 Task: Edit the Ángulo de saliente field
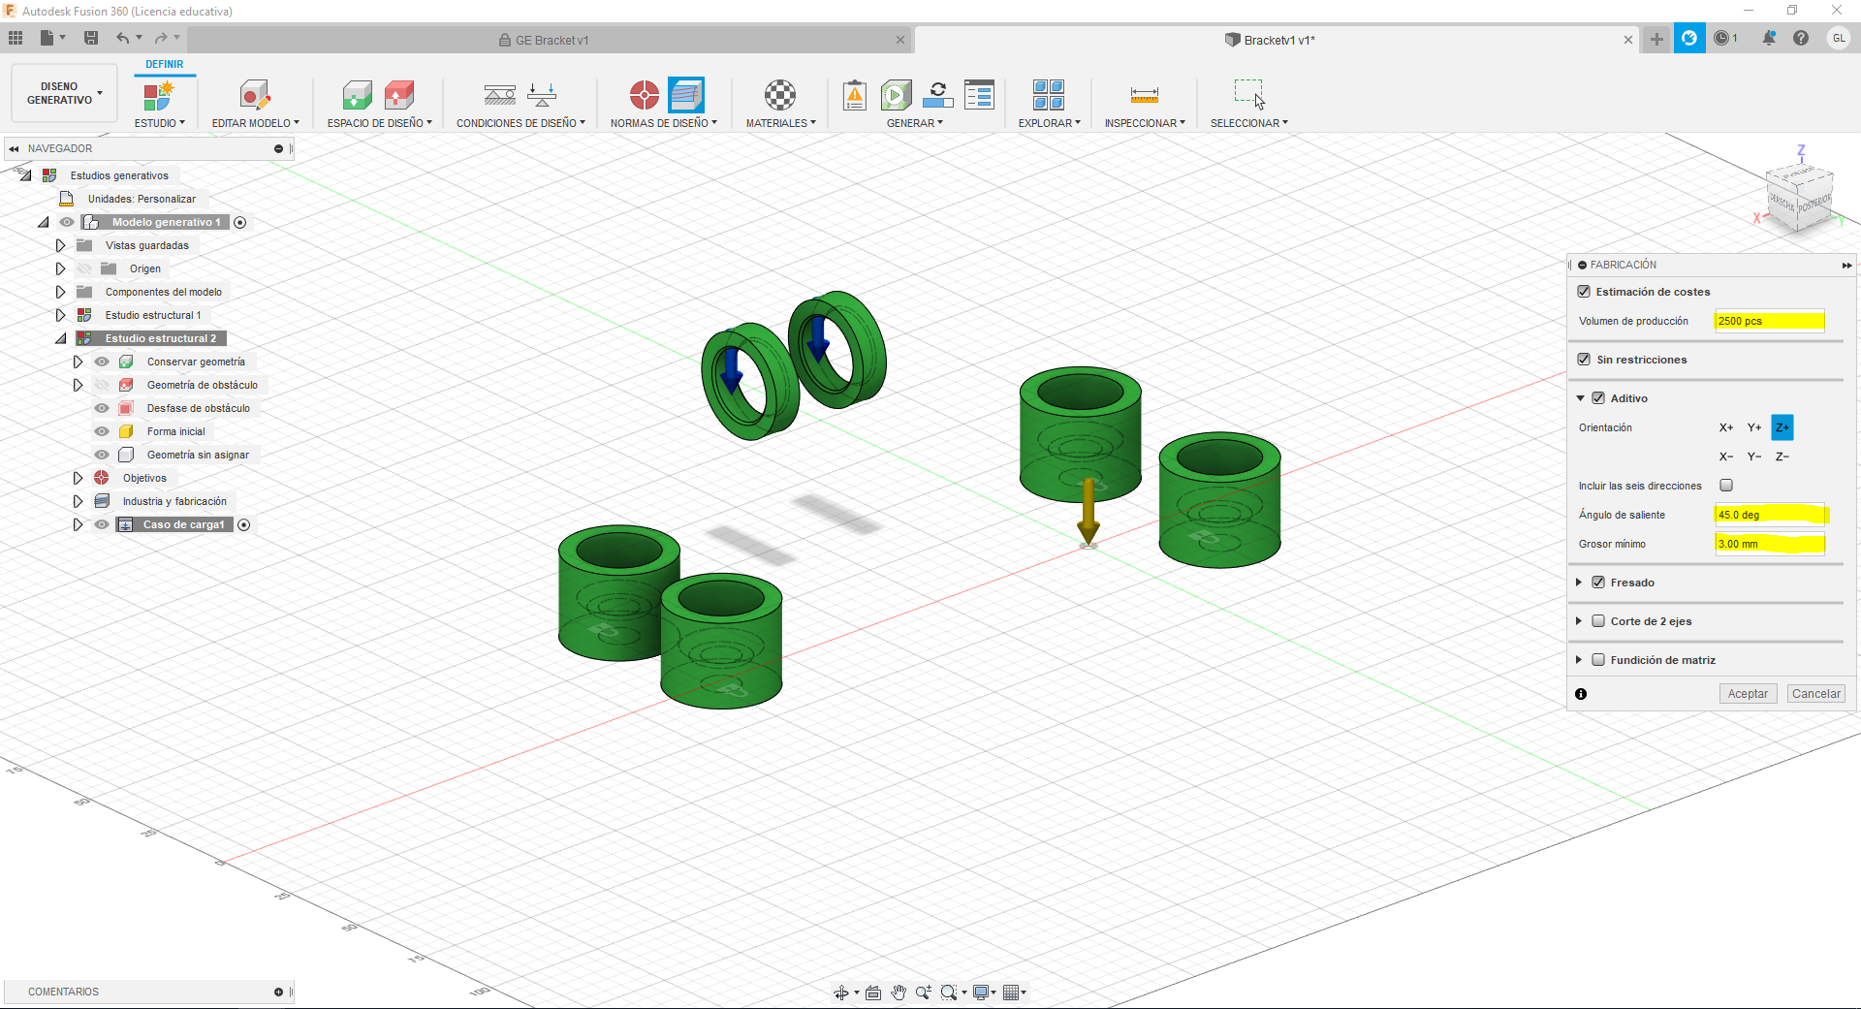click(x=1770, y=515)
